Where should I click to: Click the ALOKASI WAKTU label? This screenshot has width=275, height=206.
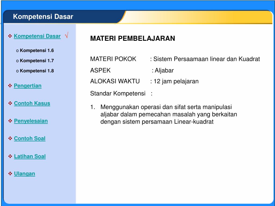[115, 81]
